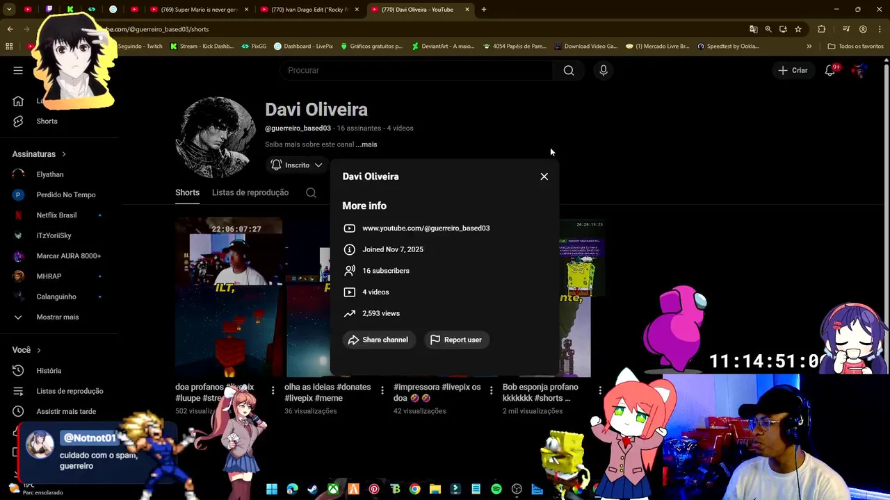Open the account avatar menu

coord(860,70)
